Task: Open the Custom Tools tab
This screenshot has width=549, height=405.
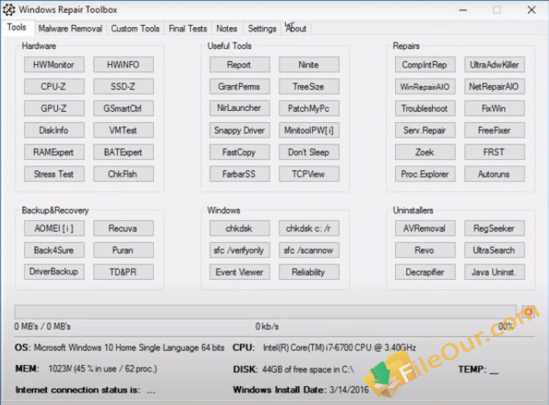Action: (135, 29)
